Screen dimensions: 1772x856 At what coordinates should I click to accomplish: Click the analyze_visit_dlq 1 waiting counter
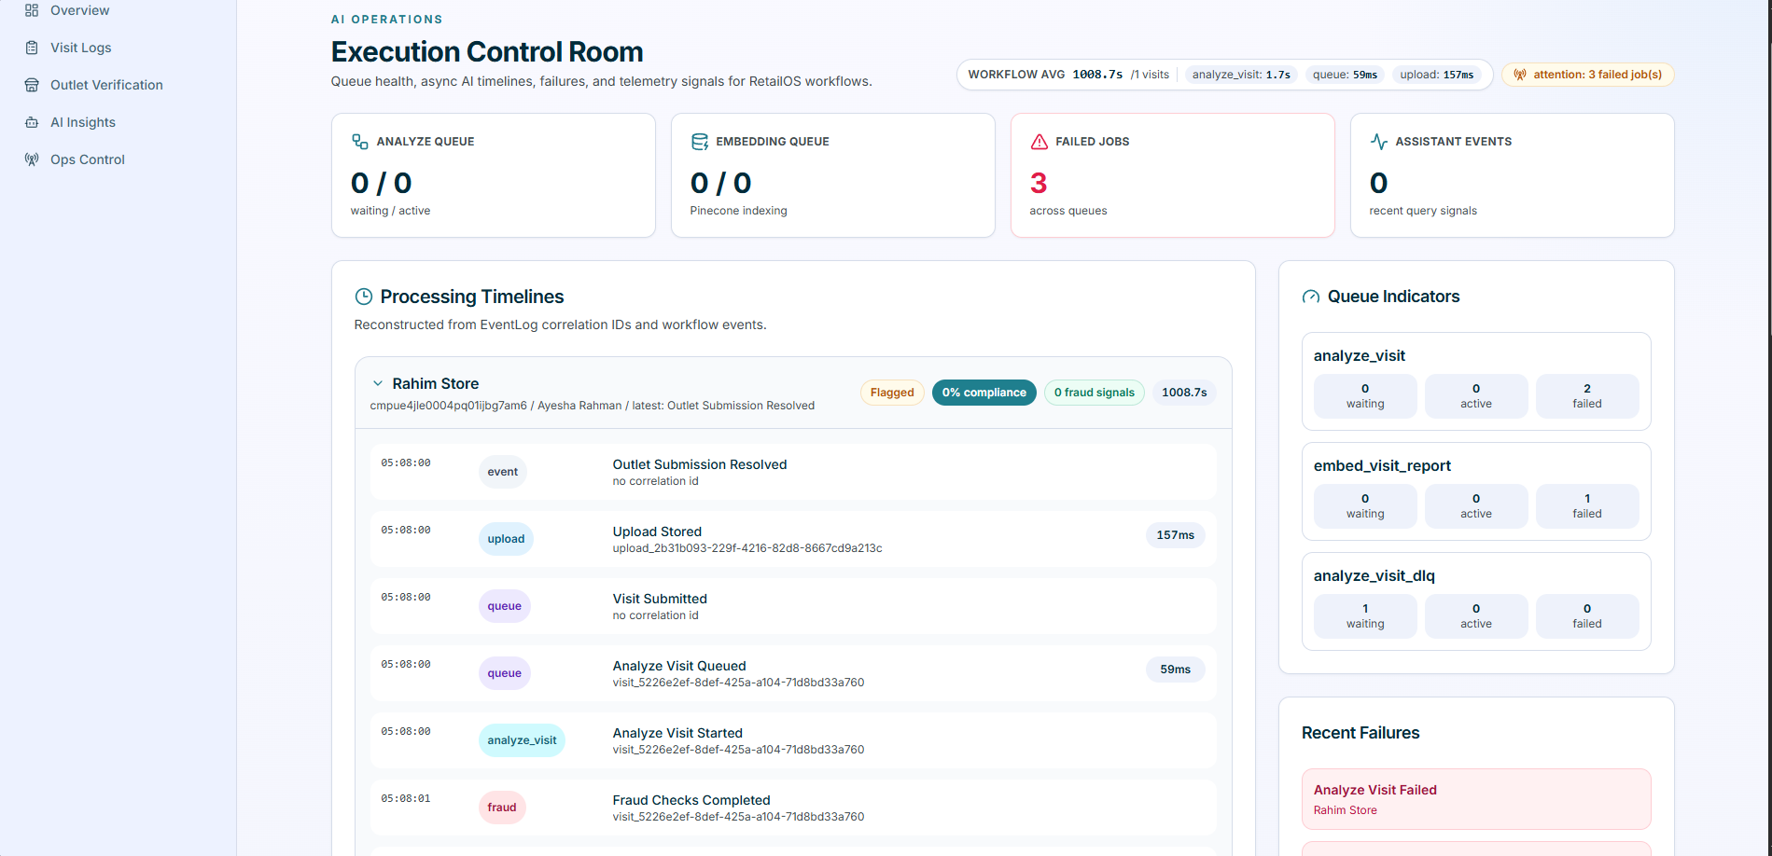click(x=1365, y=616)
